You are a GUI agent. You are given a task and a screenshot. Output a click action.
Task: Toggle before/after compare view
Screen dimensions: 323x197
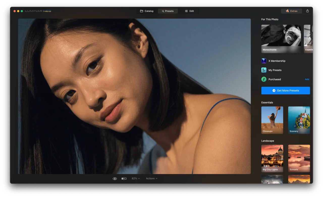[124, 179]
